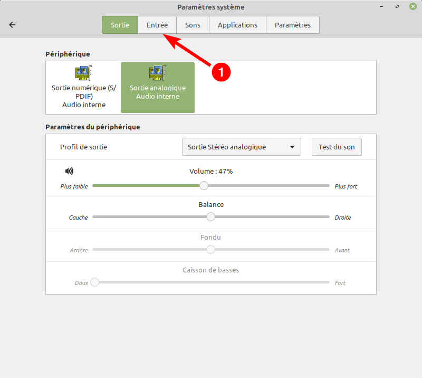This screenshot has width=422, height=378.
Task: Open the Sons tab
Action: tap(193, 25)
